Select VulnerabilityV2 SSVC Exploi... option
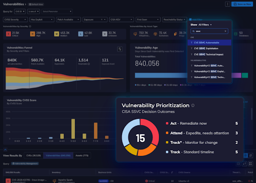256x183 pixels. [209, 71]
